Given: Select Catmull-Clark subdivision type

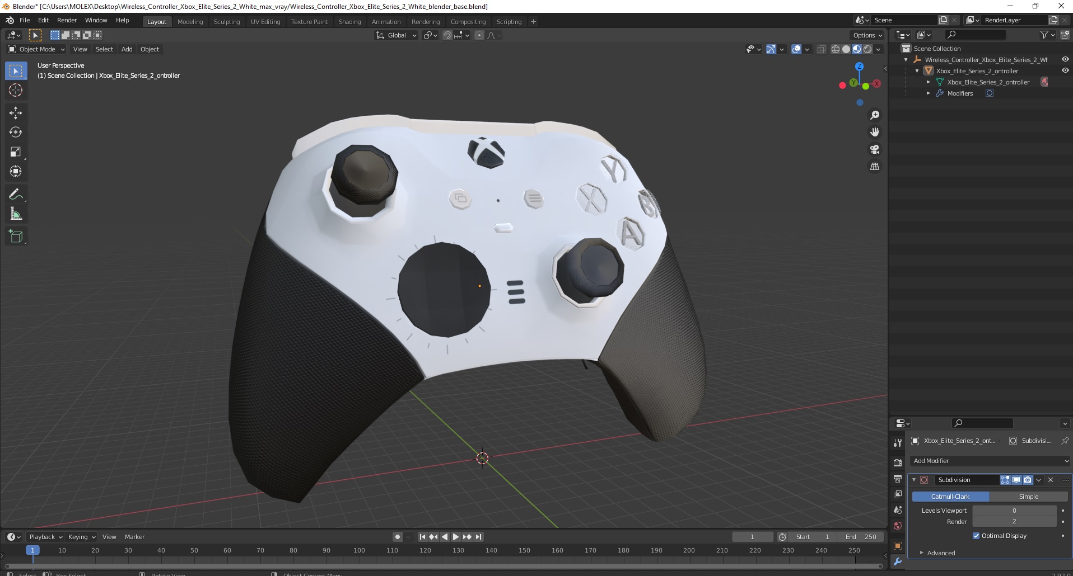Looking at the screenshot, I should (x=950, y=497).
